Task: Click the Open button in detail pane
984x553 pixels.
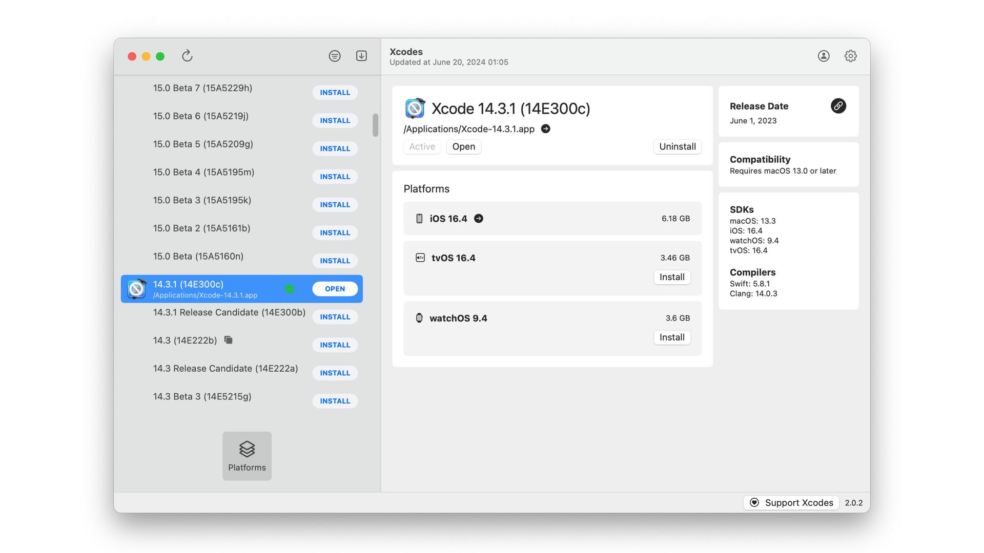Action: click(464, 146)
